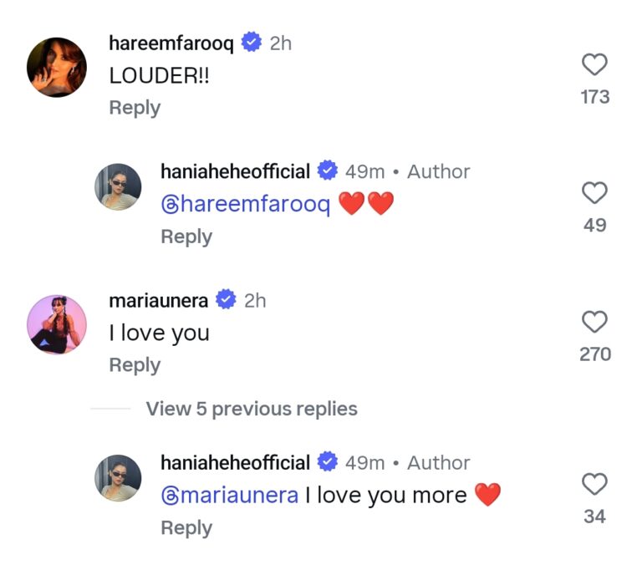Open hareemfarooq's profile picture
The image size is (642, 570).
[57, 67]
